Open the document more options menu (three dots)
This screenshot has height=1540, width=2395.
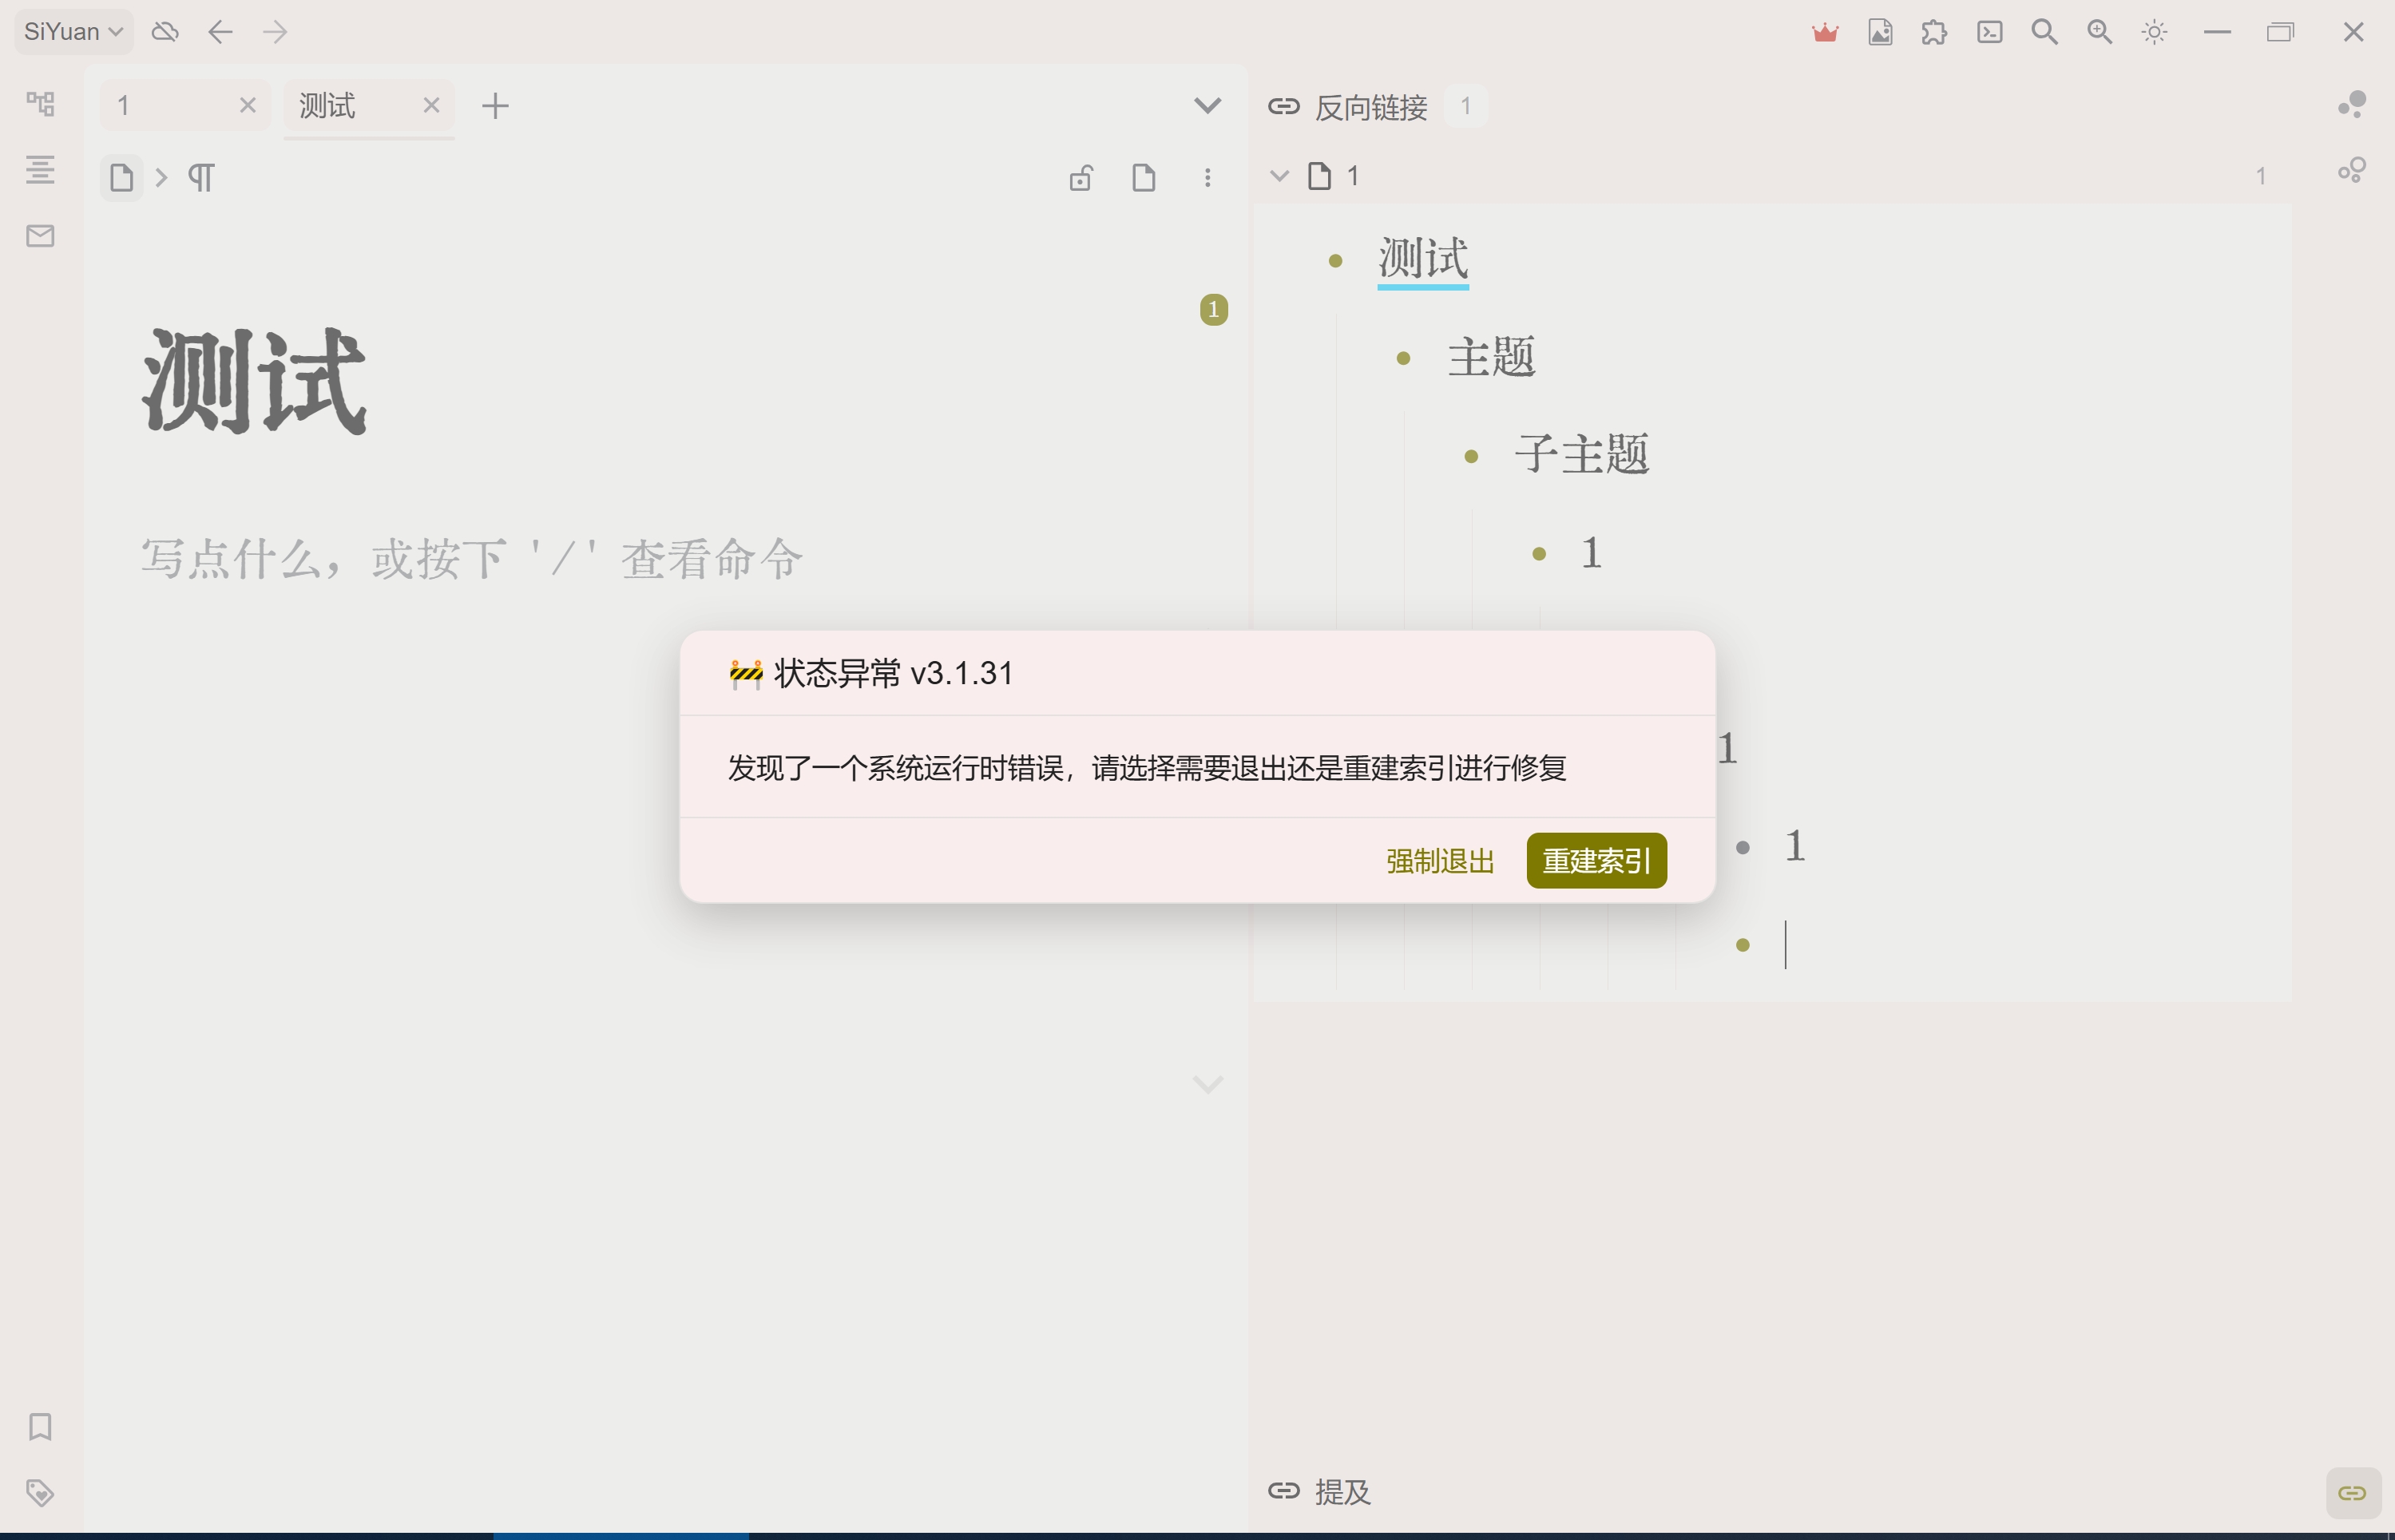(1208, 177)
